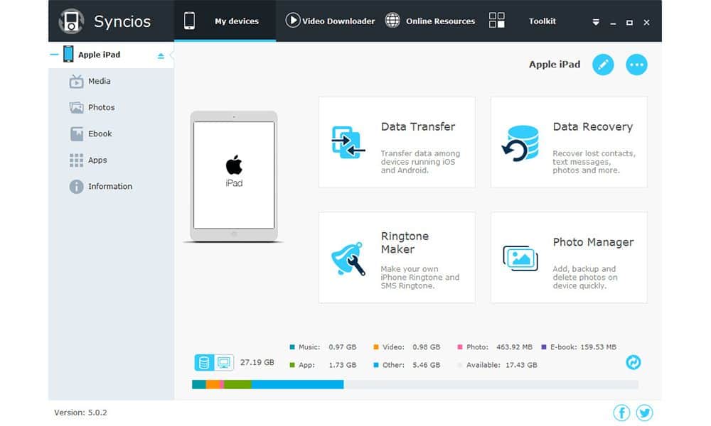
Task: Click the Music legend color swatch
Action: pyautogui.click(x=292, y=347)
